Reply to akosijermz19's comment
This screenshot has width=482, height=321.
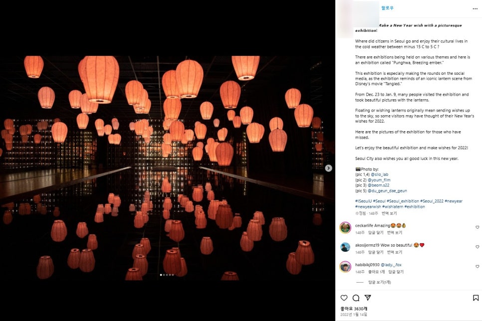(376, 252)
